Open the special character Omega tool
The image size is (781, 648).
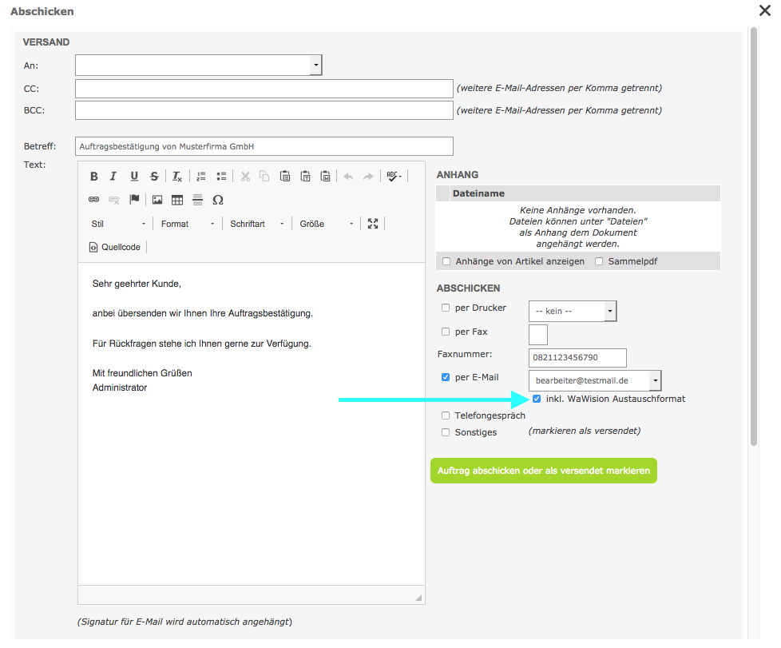(217, 200)
